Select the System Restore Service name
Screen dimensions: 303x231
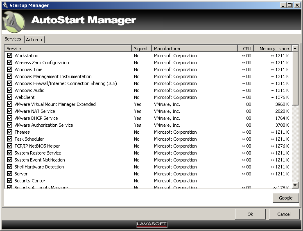[38, 153]
